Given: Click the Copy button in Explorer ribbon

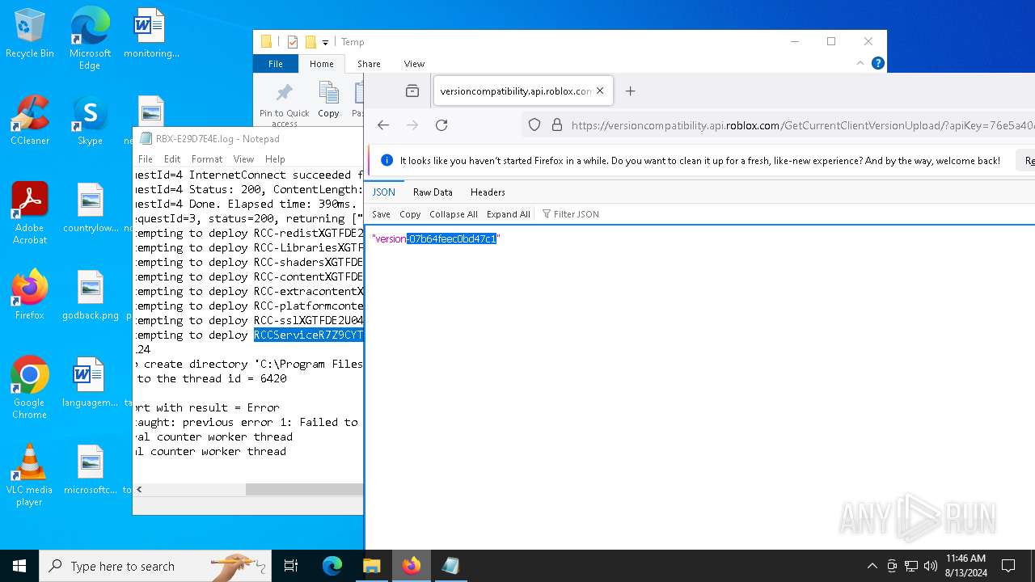Looking at the screenshot, I should click(328, 100).
